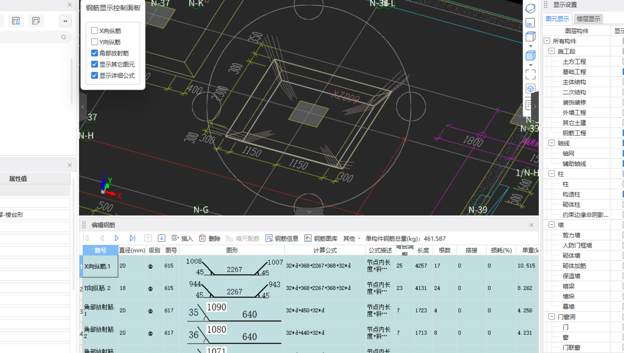Click the 计算公式 column header

(325, 250)
